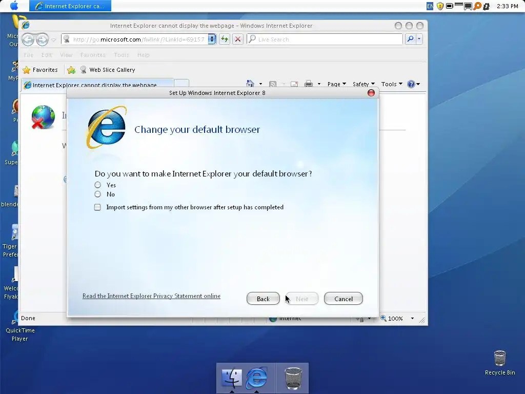
Task: Click the EN language indicator
Action: tap(430, 6)
